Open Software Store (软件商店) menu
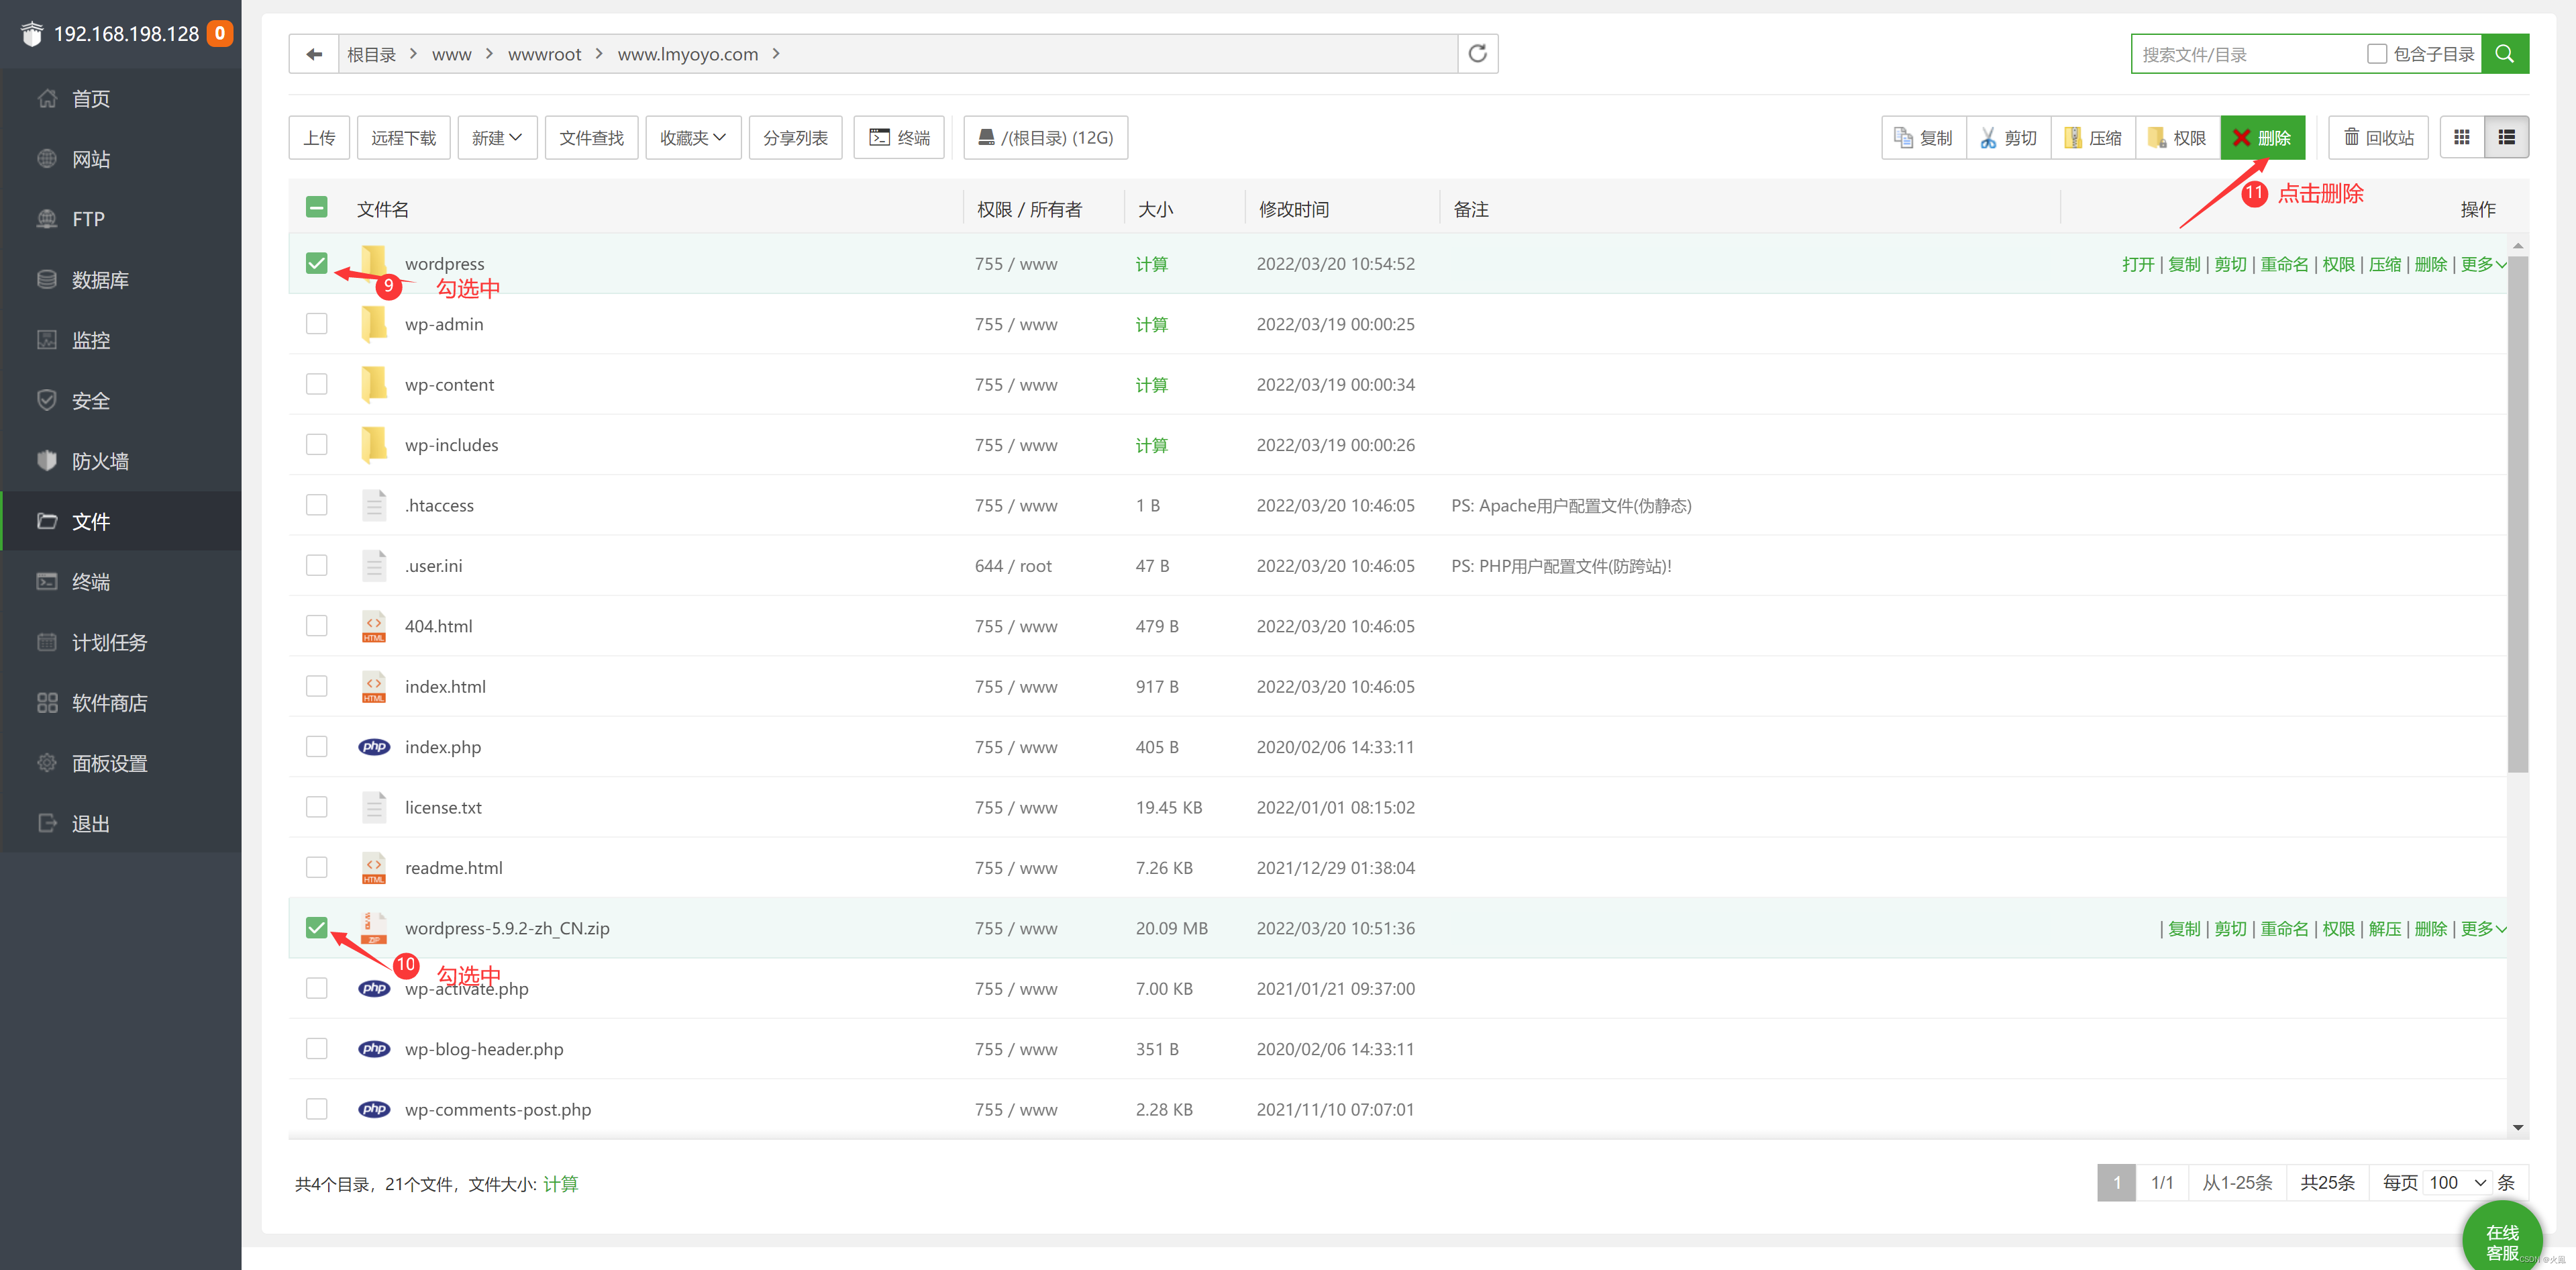Image resolution: width=2576 pixels, height=1270 pixels. [x=120, y=703]
